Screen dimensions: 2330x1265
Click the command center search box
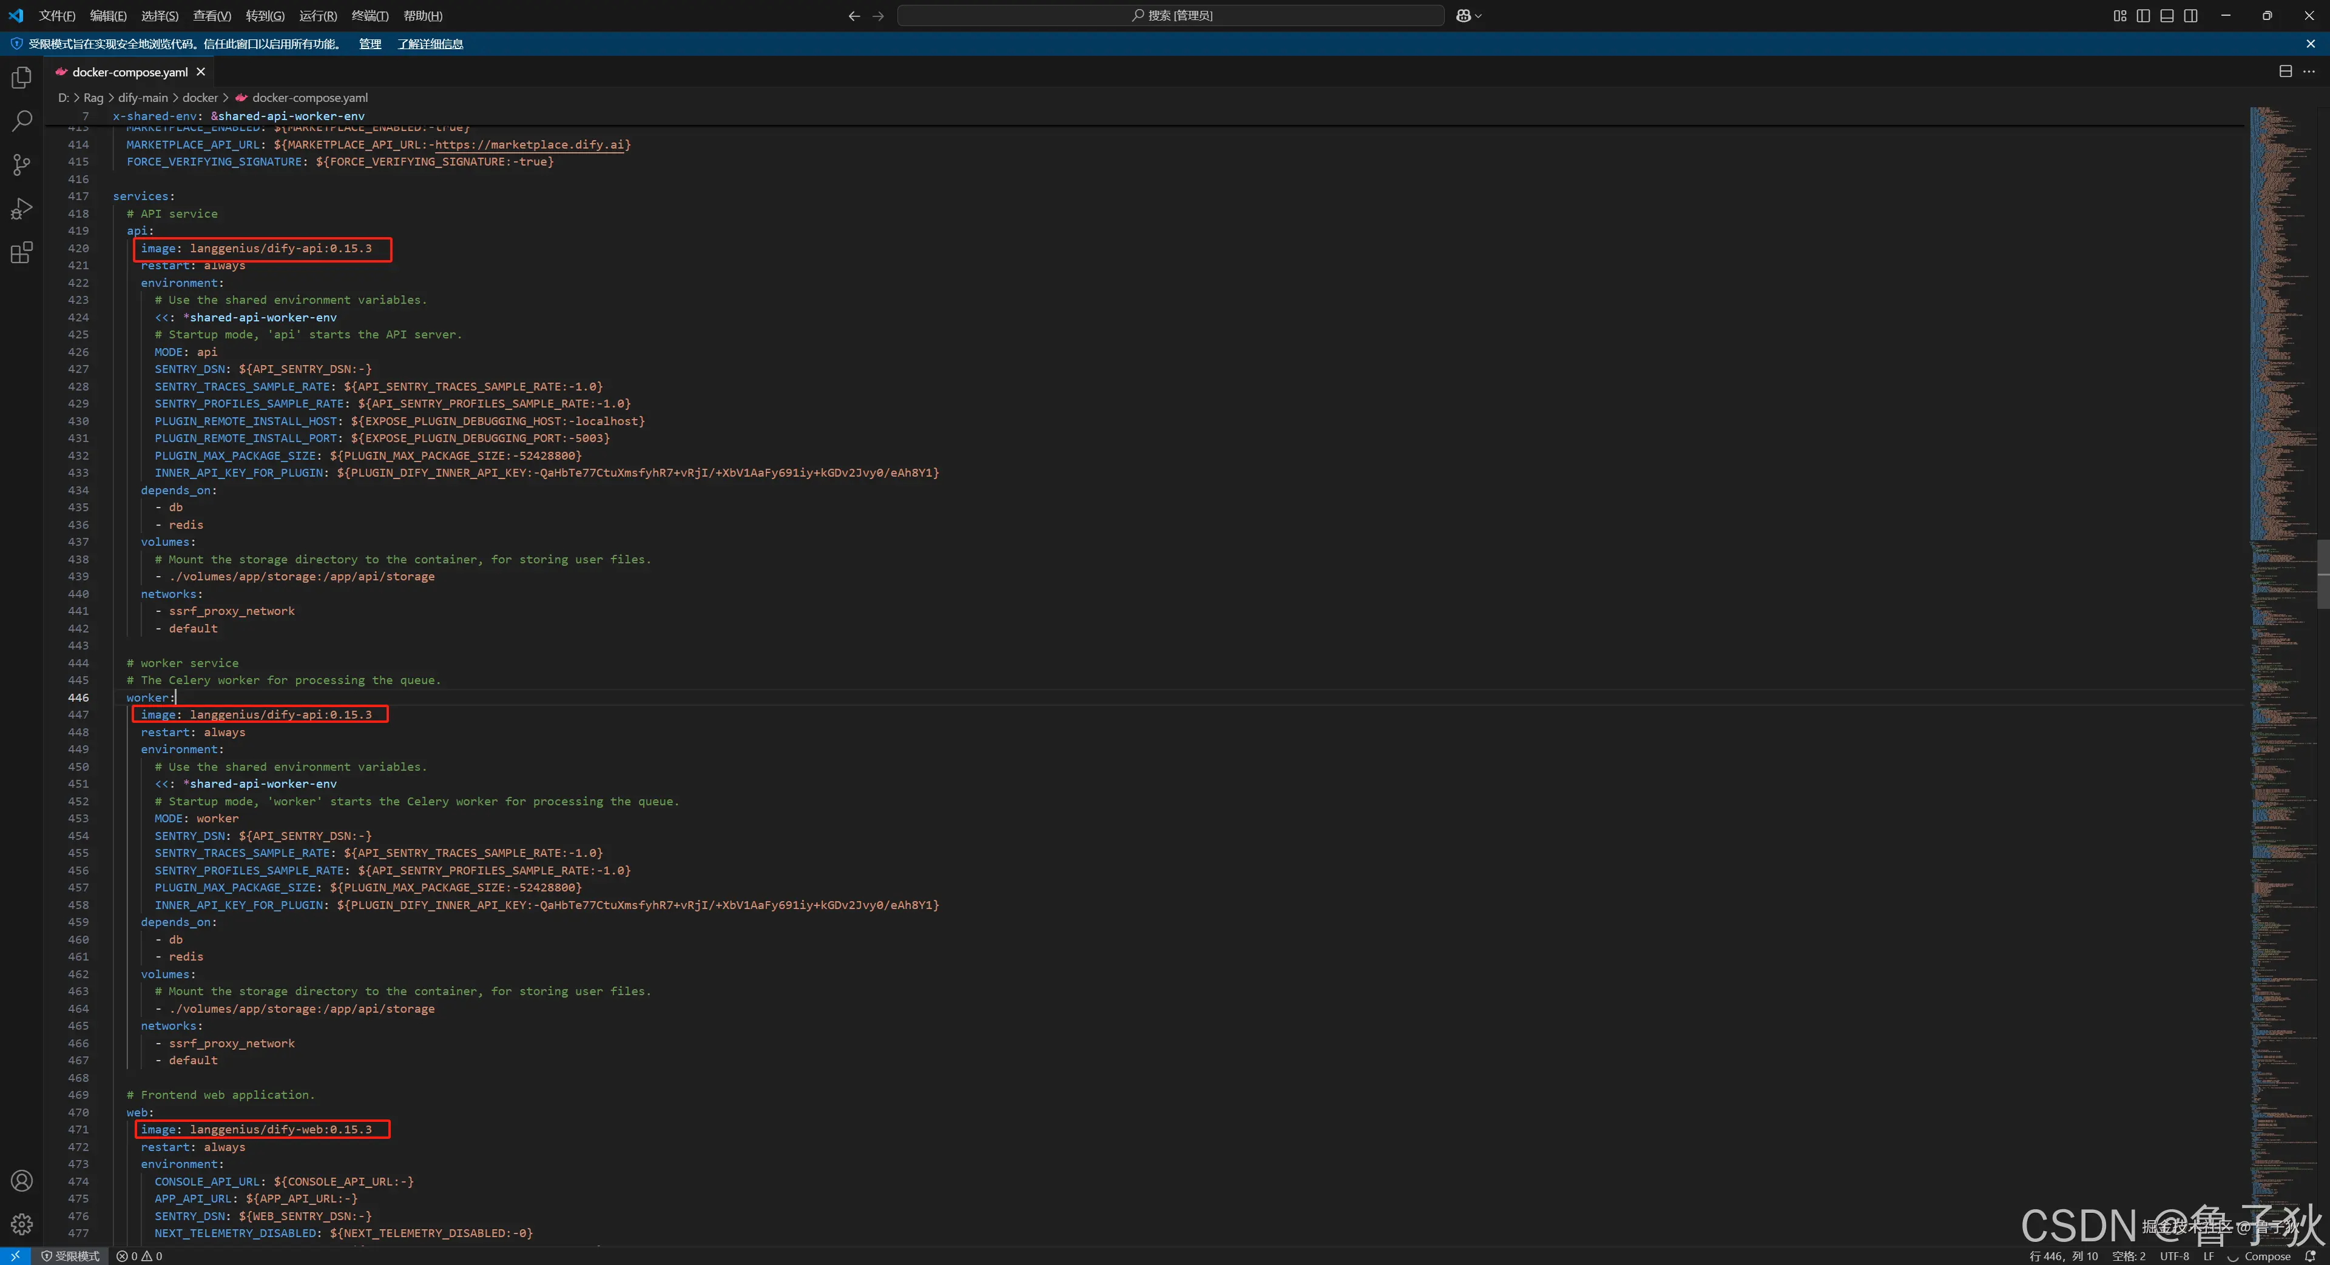1170,15
